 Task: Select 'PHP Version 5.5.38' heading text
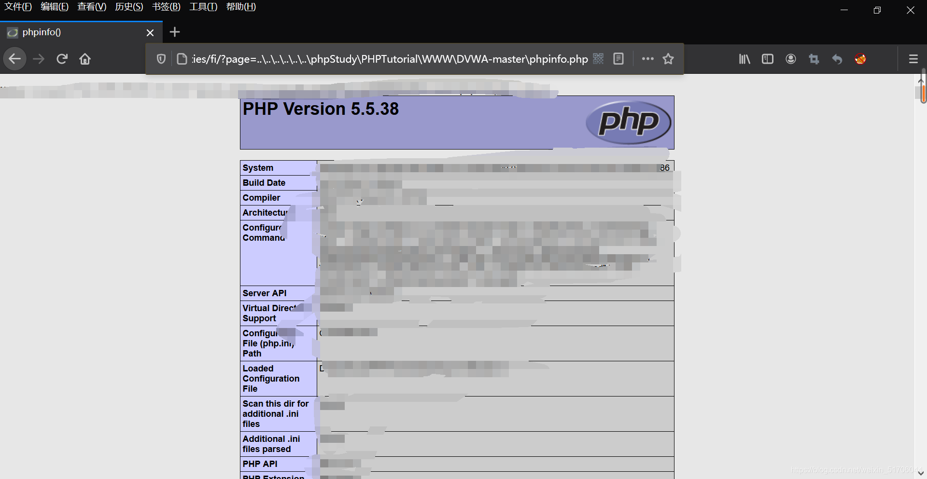coord(321,109)
